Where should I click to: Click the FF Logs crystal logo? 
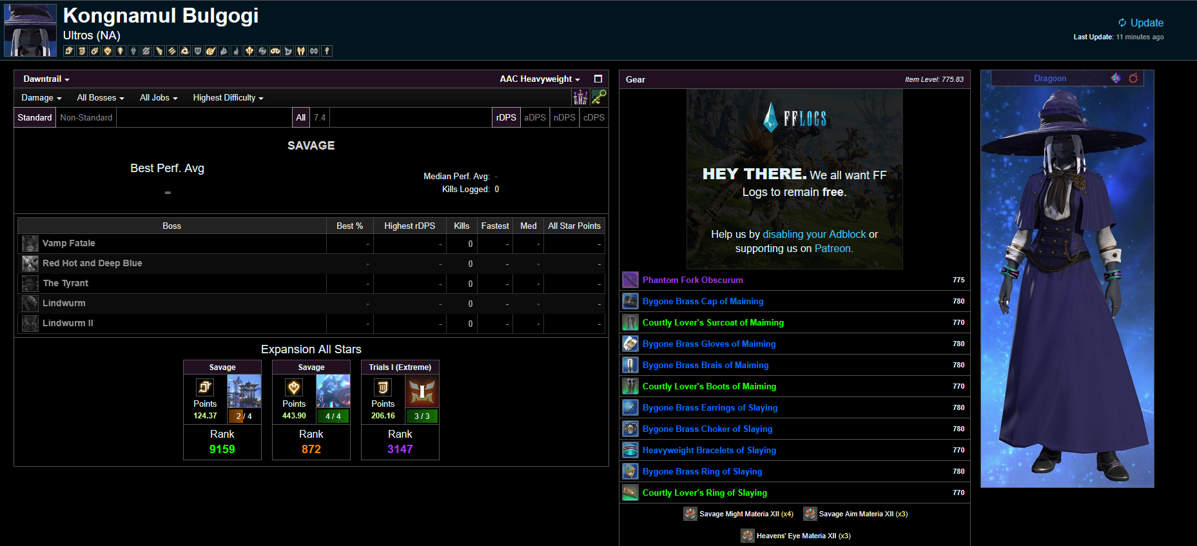click(770, 117)
